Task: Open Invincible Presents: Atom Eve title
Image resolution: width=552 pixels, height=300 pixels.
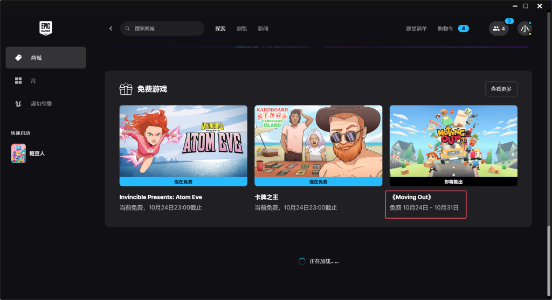Action: [x=161, y=197]
